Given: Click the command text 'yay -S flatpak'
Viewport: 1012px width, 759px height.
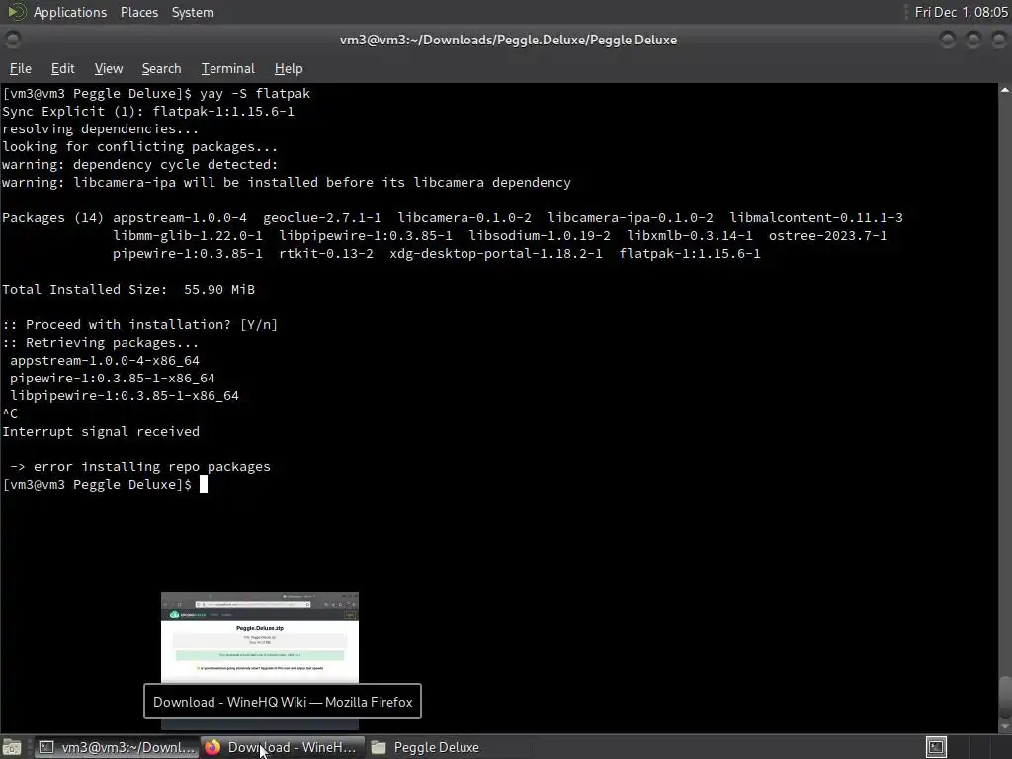Looking at the screenshot, I should [255, 94].
